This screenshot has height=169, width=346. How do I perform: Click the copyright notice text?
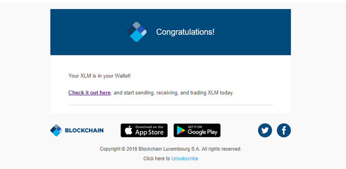click(x=171, y=149)
